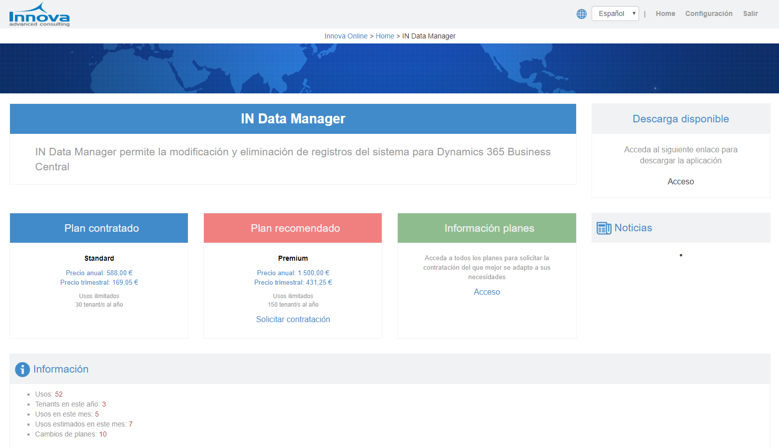Click the Innova advanced consulting logo
The width and height of the screenshot is (779, 448).
[39, 14]
